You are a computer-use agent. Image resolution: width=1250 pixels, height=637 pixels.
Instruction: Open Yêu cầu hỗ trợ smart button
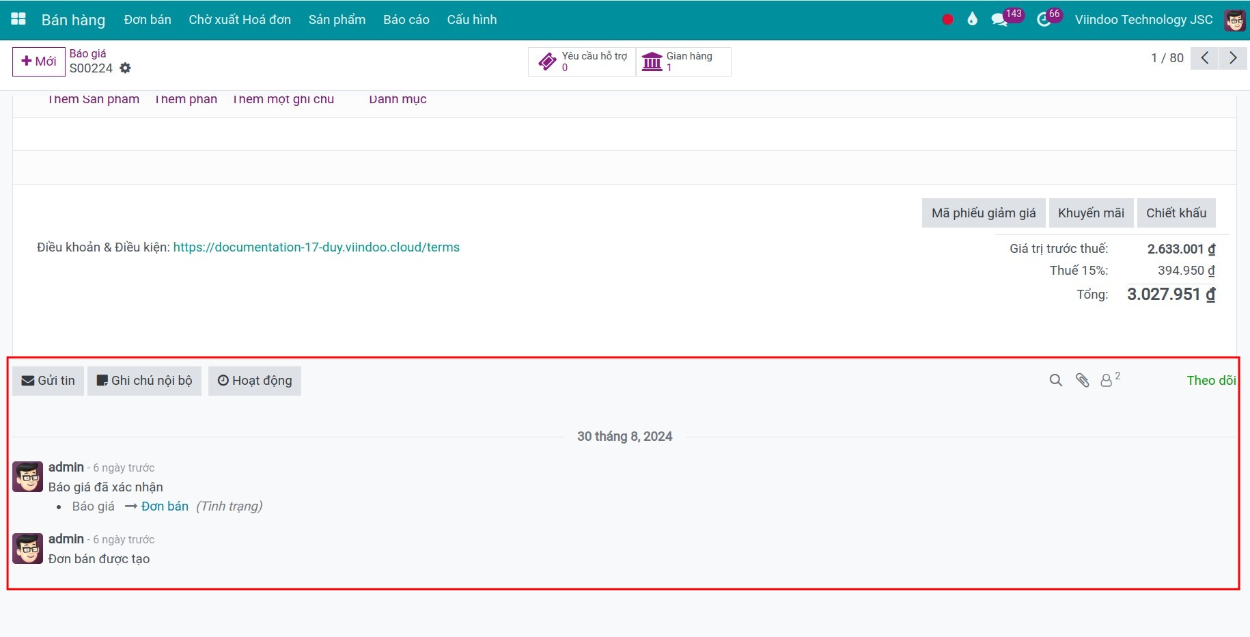click(x=582, y=62)
